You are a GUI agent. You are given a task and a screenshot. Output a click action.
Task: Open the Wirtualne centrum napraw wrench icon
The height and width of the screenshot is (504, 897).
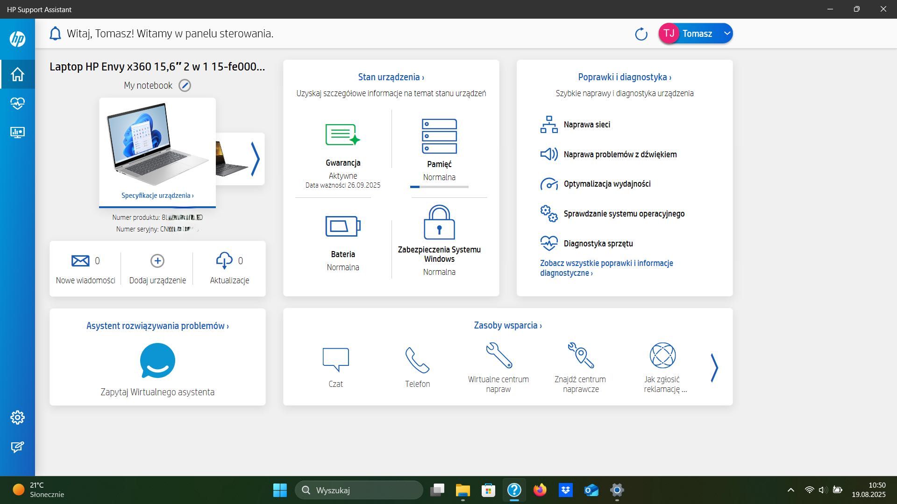(x=498, y=355)
